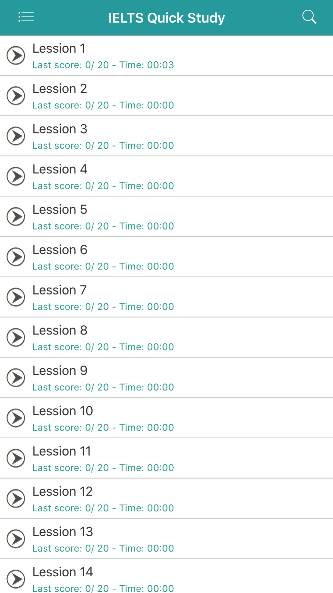Open the Lession 10 title

tap(63, 411)
